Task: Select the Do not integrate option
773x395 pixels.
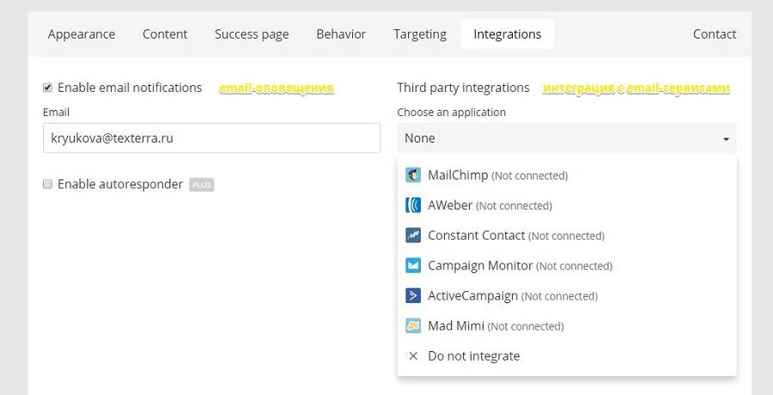Action: (567, 355)
